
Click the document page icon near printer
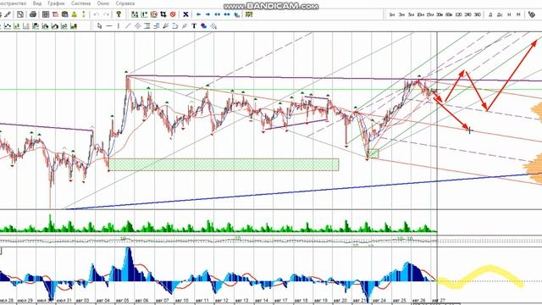[20, 14]
